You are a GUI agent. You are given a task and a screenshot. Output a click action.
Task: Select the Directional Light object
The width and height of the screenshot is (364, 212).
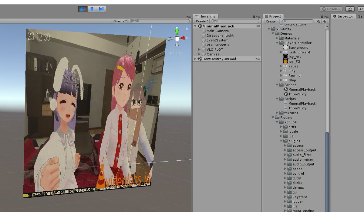coord(220,36)
